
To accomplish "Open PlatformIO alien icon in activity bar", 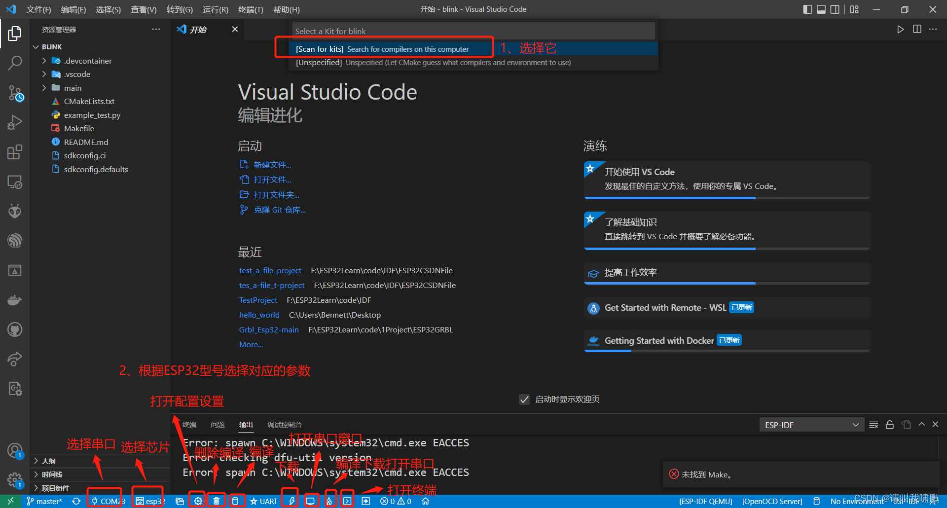I will (x=15, y=211).
